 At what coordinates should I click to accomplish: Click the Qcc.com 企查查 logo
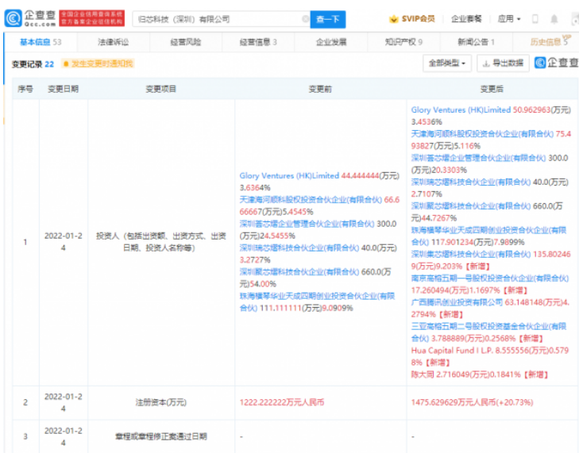pyautogui.click(x=30, y=18)
